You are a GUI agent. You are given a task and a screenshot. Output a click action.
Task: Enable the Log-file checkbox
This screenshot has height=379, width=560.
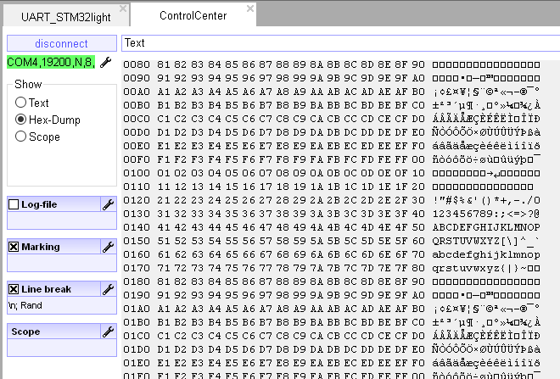[14, 204]
